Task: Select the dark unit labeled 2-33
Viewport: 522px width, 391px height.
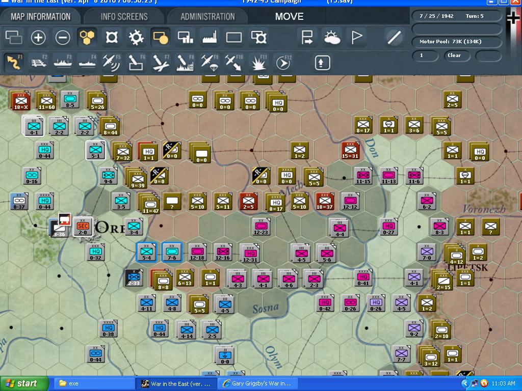Action: [134, 278]
